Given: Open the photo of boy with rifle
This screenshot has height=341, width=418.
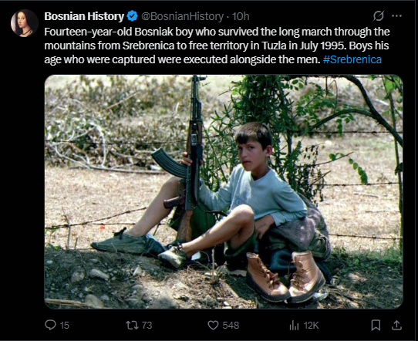Looking at the screenshot, I should pos(224,191).
